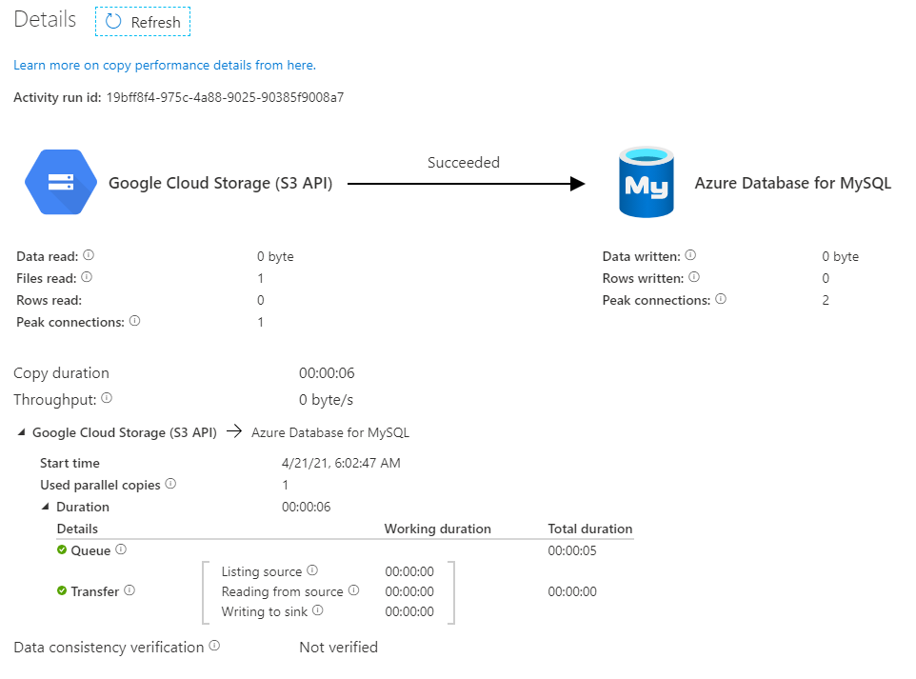Click the Total duration column header
Image resolution: width=916 pixels, height=679 pixels.
click(x=590, y=529)
